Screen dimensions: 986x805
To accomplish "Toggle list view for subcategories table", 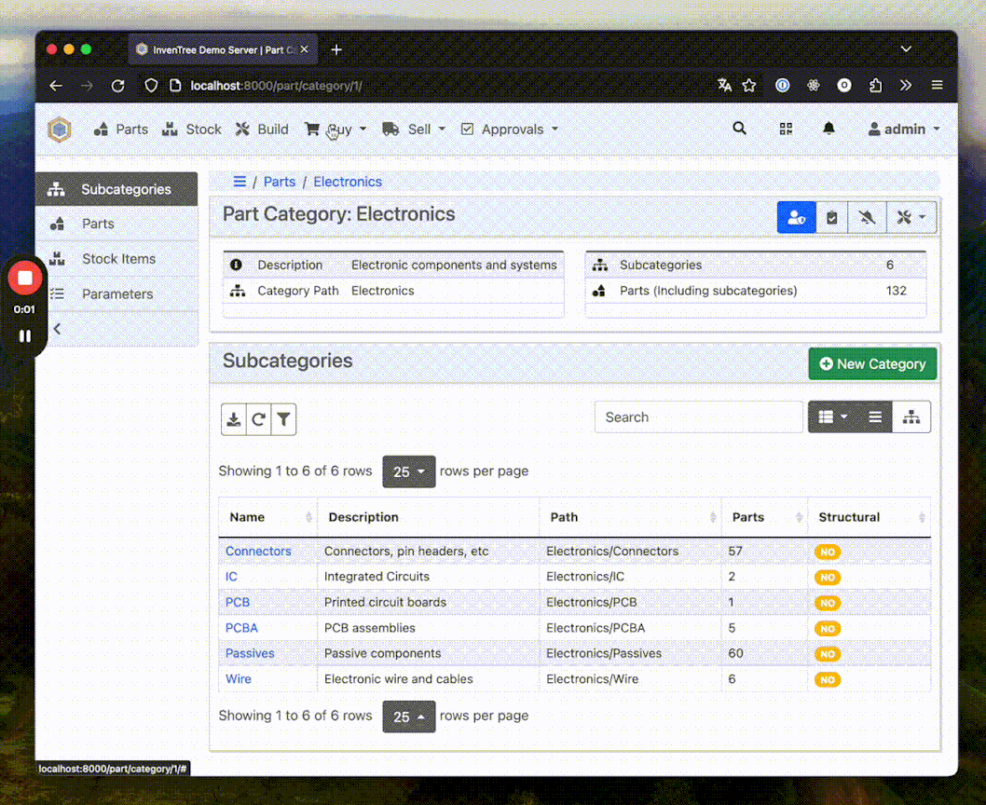I will (x=875, y=417).
